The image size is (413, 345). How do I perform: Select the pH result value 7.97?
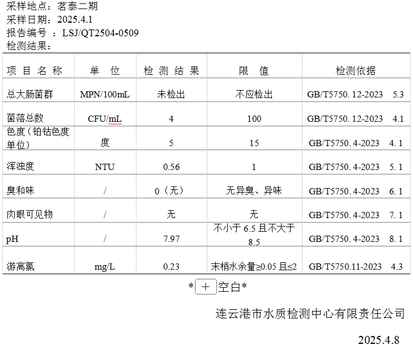(x=171, y=239)
